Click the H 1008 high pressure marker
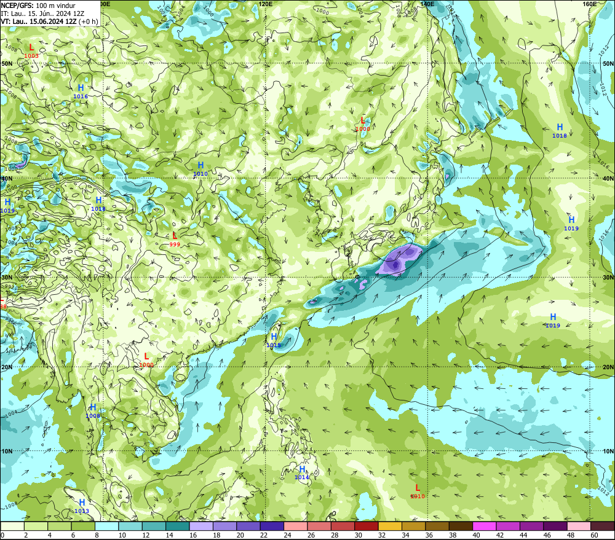 click(93, 411)
